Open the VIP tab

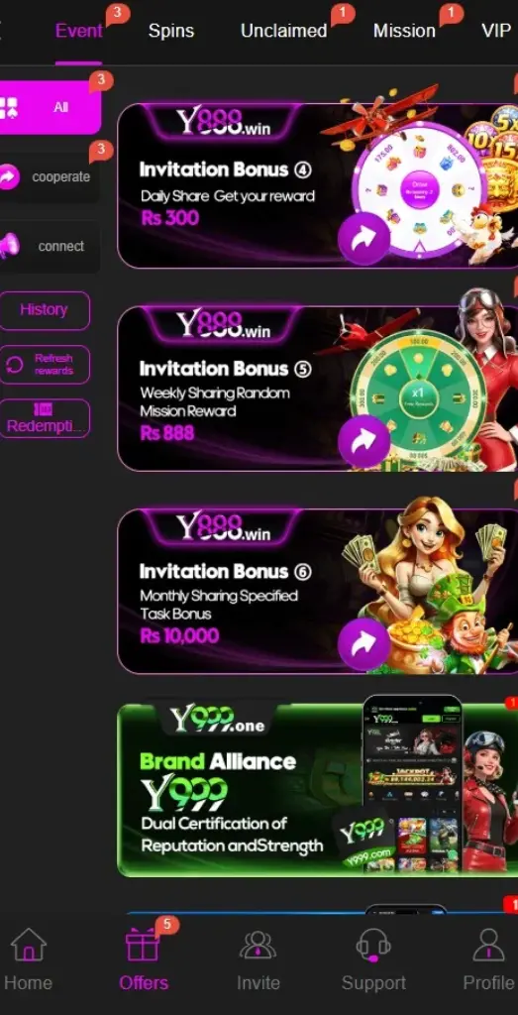pyautogui.click(x=496, y=31)
